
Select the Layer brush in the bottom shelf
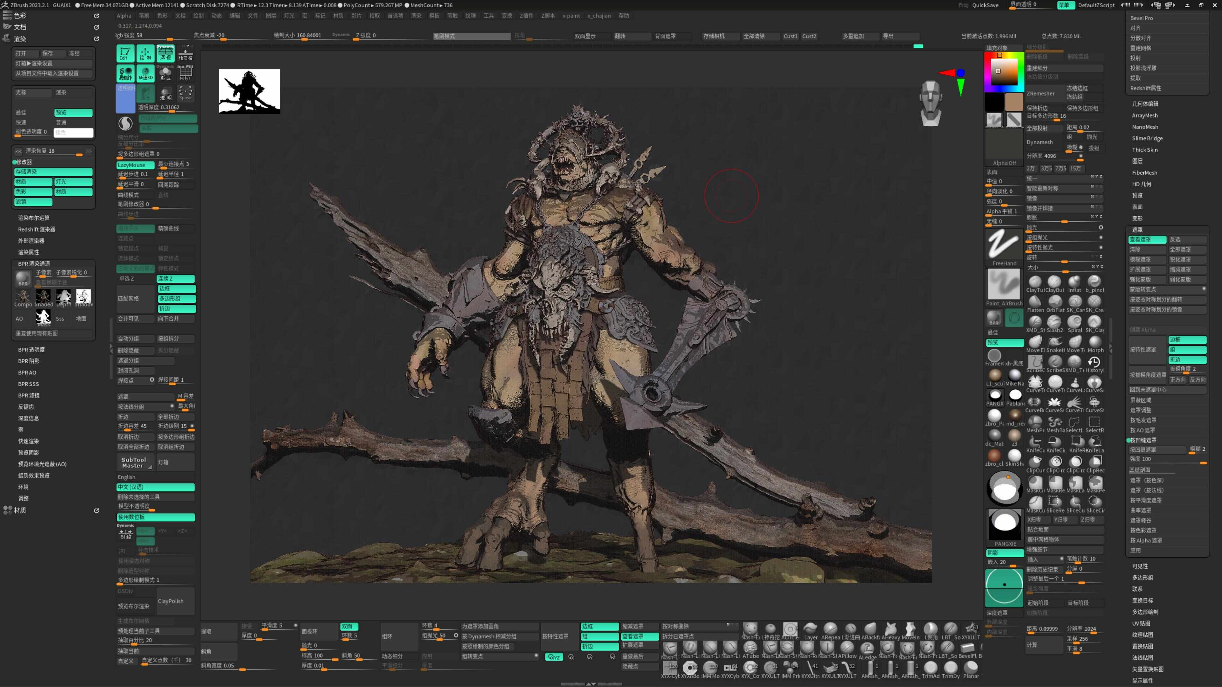[810, 631]
